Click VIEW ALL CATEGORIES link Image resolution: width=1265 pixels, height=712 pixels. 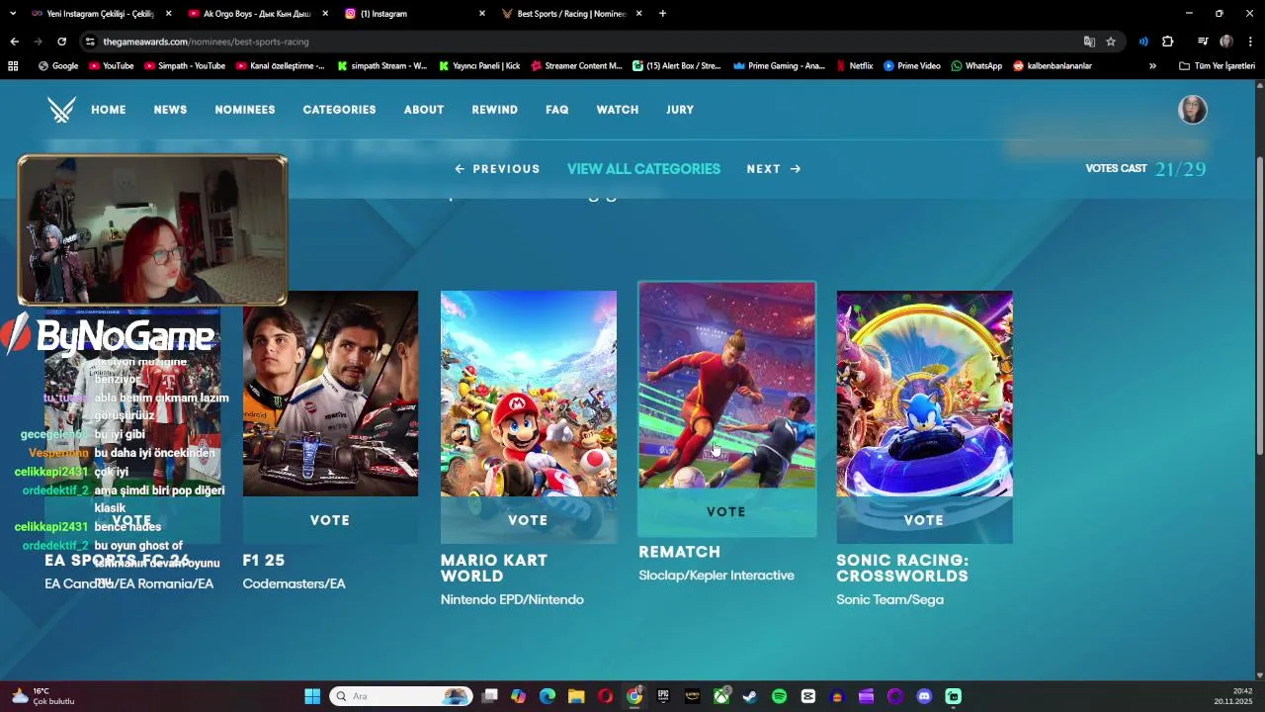coord(643,169)
